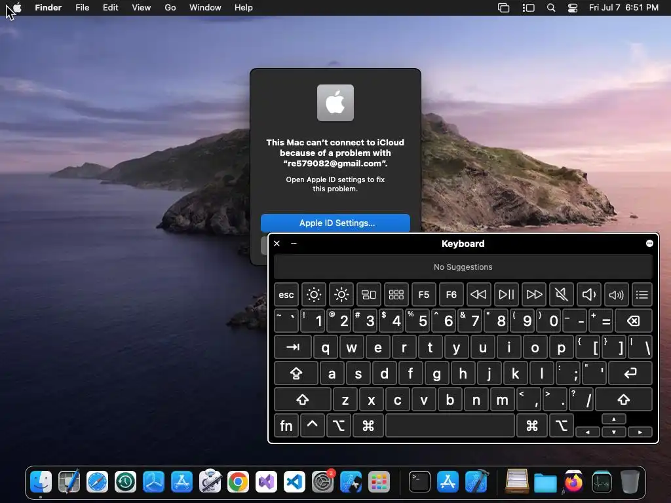The image size is (671, 503).
Task: Raise volume using the keyboard volume-up key
Action: pyautogui.click(x=616, y=295)
